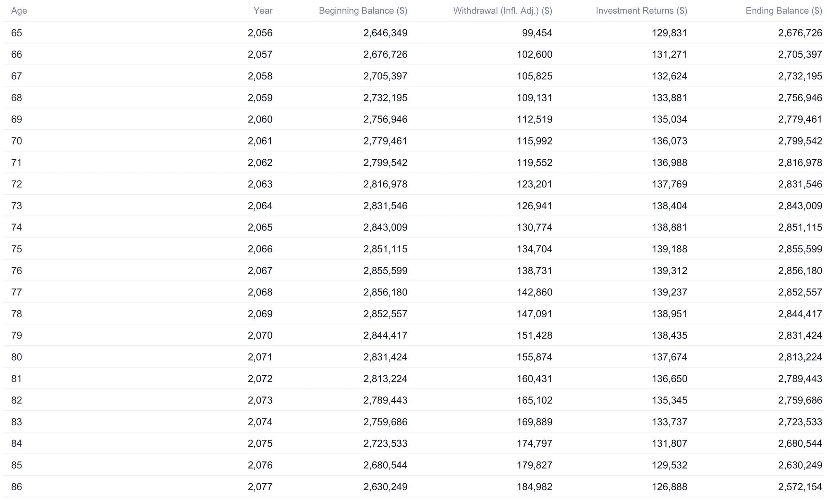The image size is (827, 501).
Task: Click the Year column header
Action: point(263,11)
